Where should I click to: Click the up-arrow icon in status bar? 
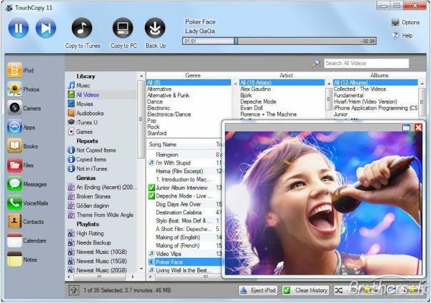click(73, 290)
